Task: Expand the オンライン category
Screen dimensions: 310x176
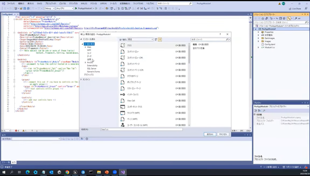Action: (x=81, y=79)
